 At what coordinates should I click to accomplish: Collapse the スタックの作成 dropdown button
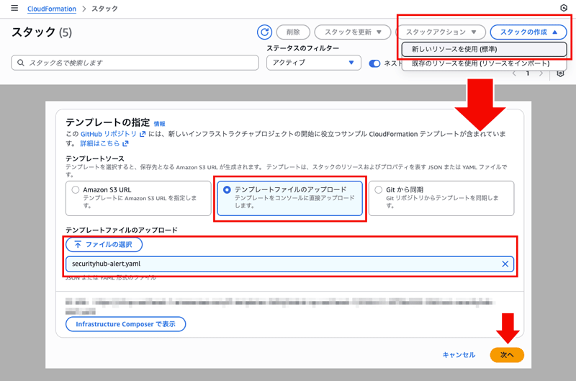[x=528, y=32]
